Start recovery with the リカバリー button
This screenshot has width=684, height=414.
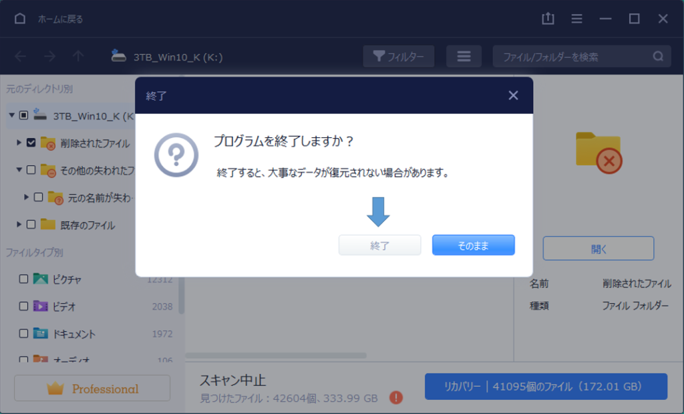coord(546,387)
